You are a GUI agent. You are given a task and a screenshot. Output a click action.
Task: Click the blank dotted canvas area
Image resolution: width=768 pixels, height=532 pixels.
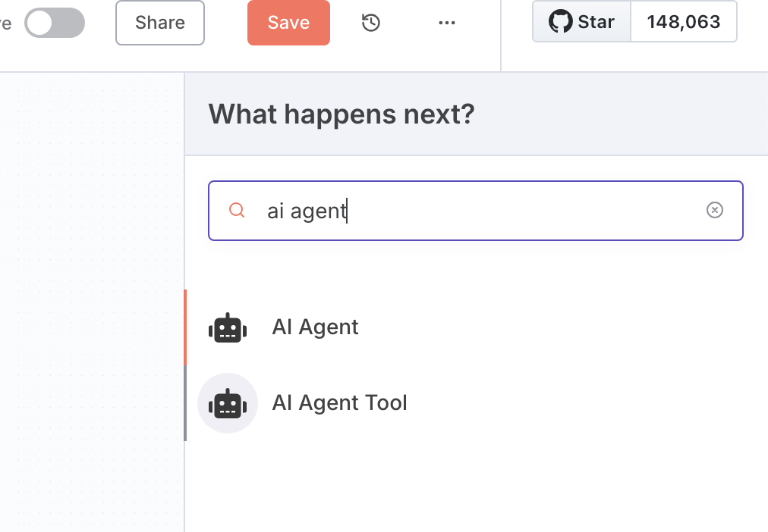click(91, 303)
